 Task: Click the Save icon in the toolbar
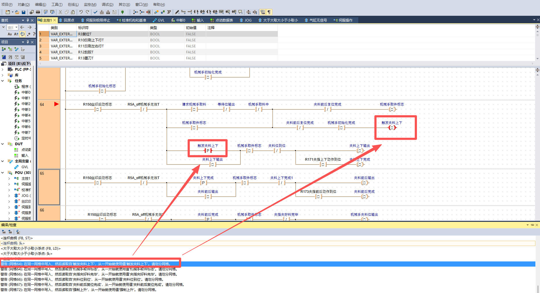(24, 12)
